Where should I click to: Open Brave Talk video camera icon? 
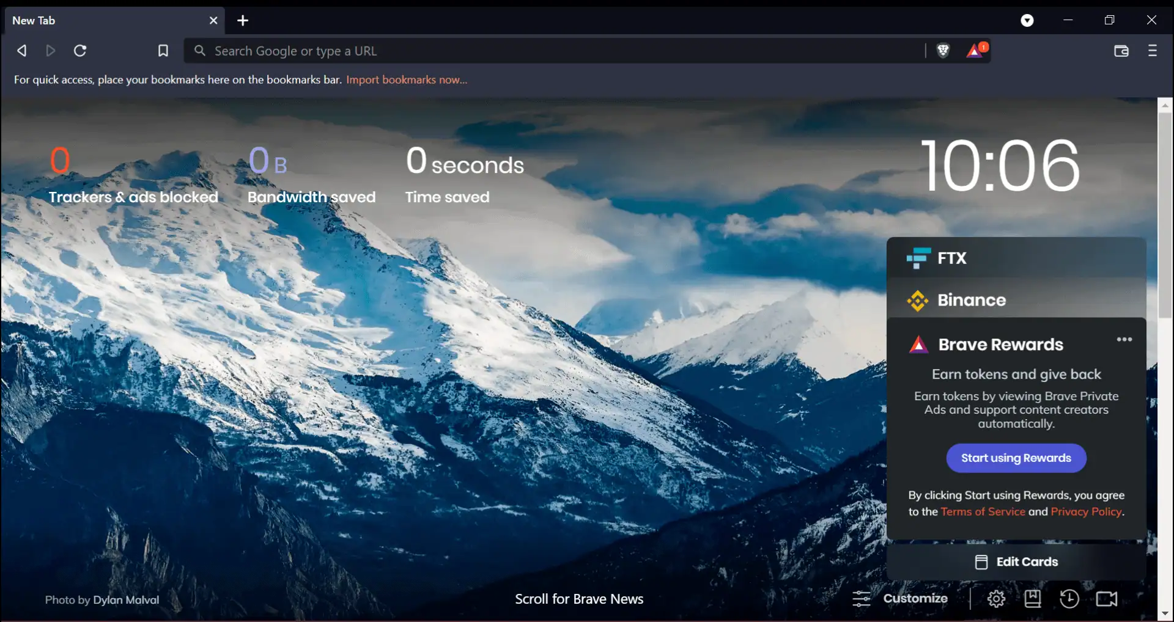pos(1107,599)
